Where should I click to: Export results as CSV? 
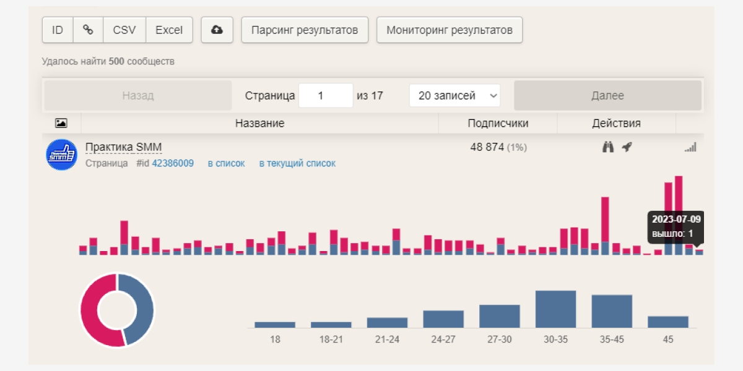point(124,30)
